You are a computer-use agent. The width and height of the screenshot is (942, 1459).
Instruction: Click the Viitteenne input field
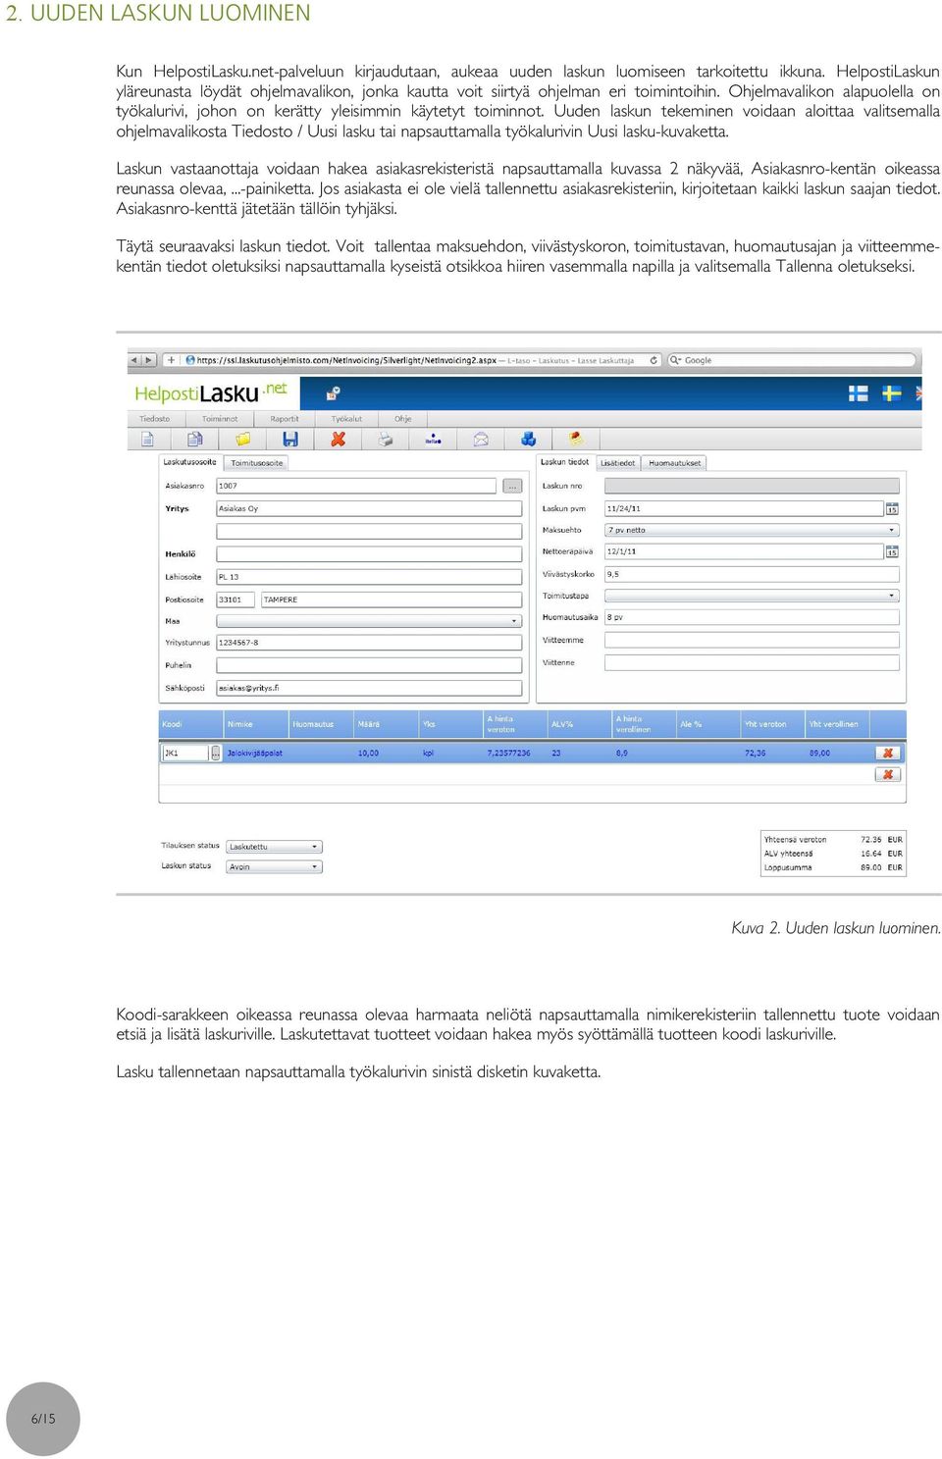pyautogui.click(x=752, y=662)
